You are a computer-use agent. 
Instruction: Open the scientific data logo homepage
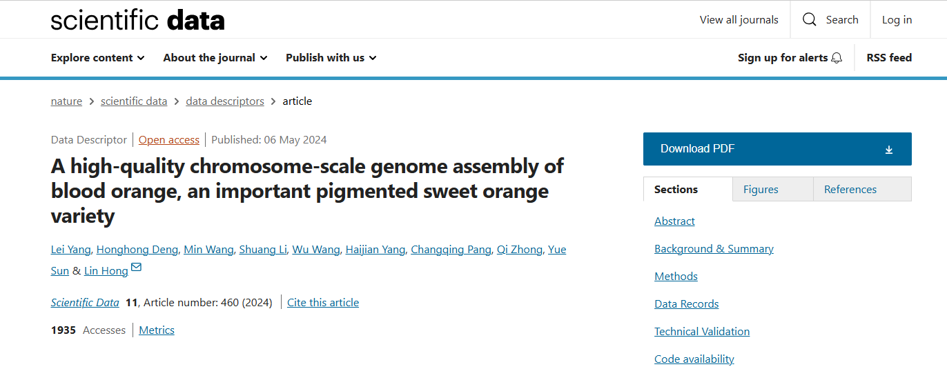(138, 20)
